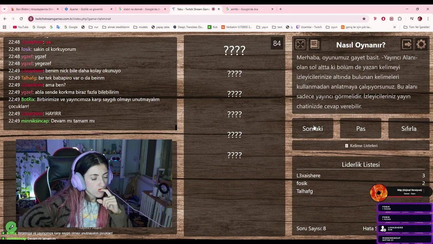
Task: Click the browser profile avatar icon
Action: 420,19
